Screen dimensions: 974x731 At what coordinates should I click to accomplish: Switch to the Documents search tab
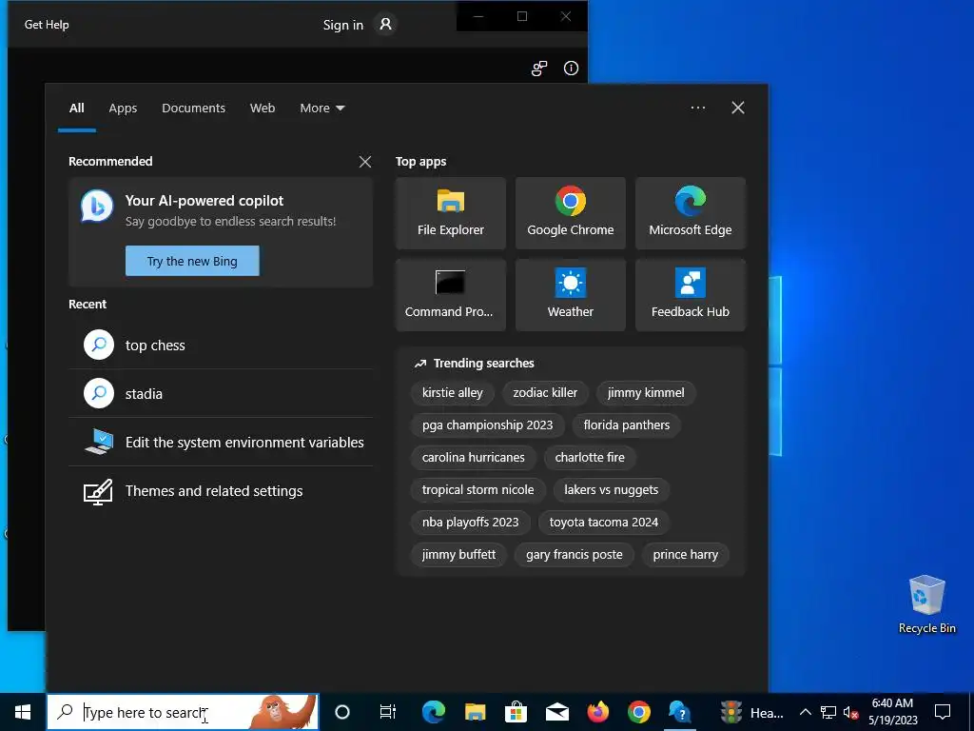pos(193,109)
